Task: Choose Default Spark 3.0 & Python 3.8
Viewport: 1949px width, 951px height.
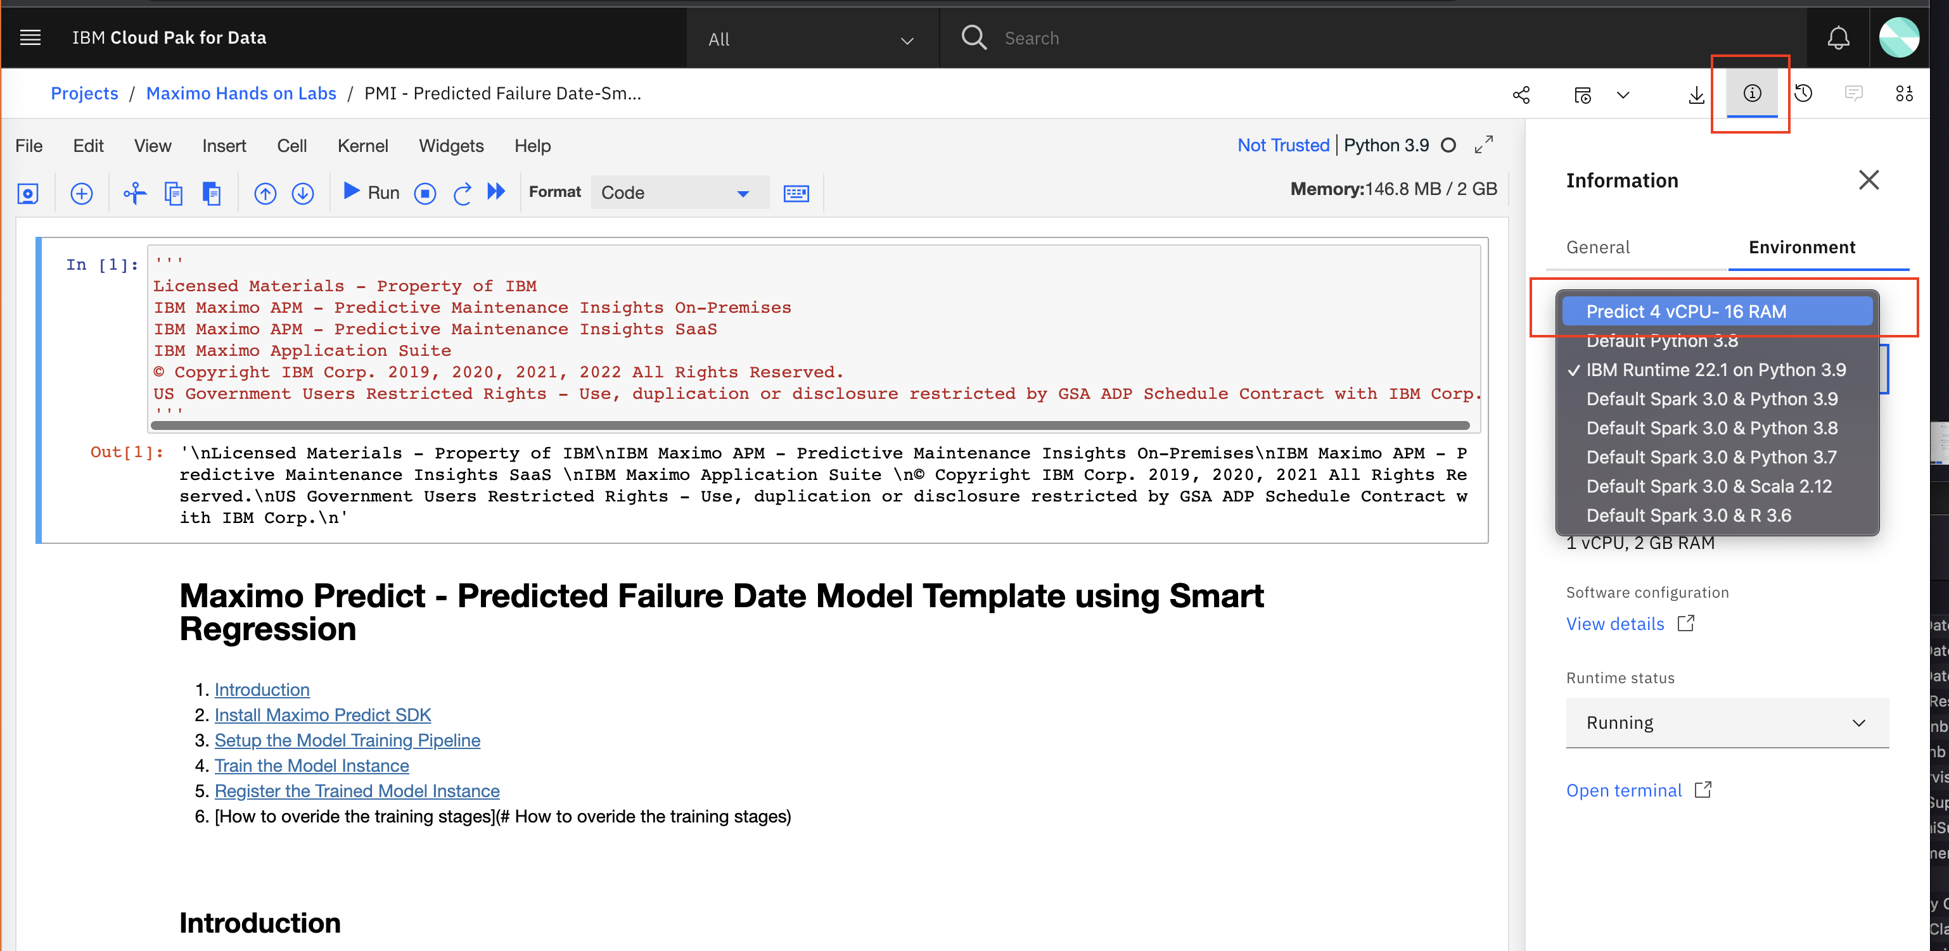Action: tap(1718, 428)
